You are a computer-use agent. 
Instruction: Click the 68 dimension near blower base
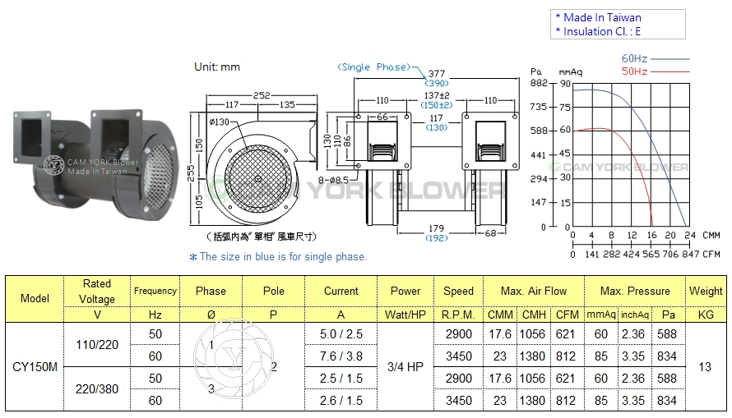[x=490, y=232]
